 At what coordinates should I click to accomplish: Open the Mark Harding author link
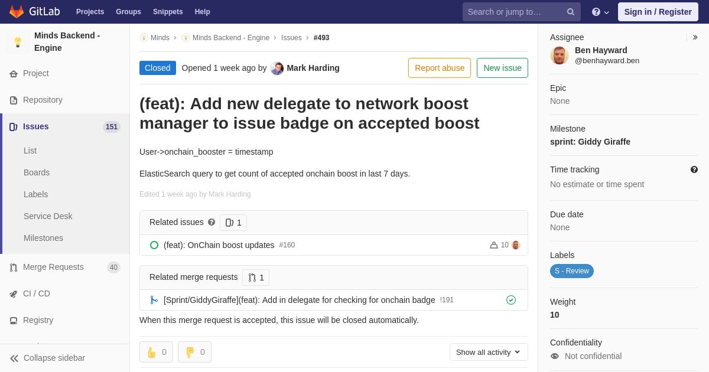pyautogui.click(x=313, y=68)
